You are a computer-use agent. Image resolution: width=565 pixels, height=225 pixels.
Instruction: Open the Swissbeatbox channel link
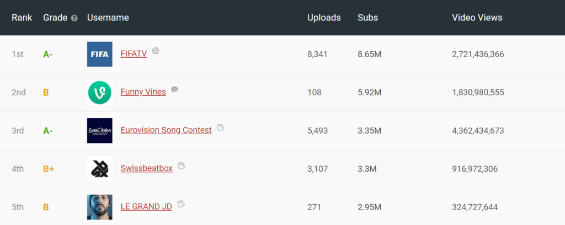(x=146, y=168)
